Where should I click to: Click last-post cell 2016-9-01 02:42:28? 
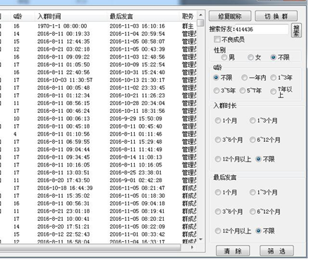[135, 180]
